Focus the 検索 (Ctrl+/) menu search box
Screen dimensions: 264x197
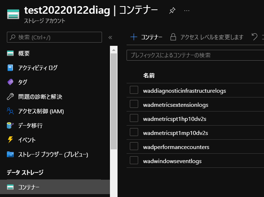click(x=54, y=37)
